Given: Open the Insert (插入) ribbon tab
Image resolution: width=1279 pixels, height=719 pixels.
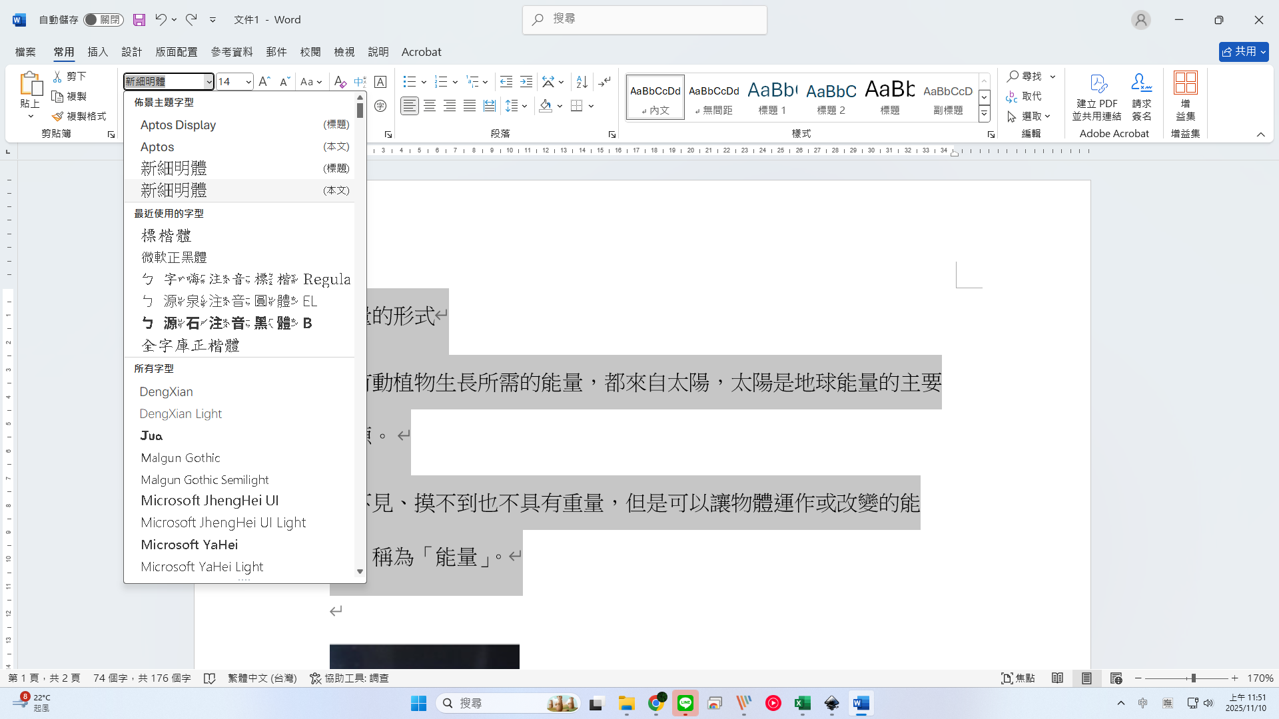Looking at the screenshot, I should pyautogui.click(x=97, y=52).
